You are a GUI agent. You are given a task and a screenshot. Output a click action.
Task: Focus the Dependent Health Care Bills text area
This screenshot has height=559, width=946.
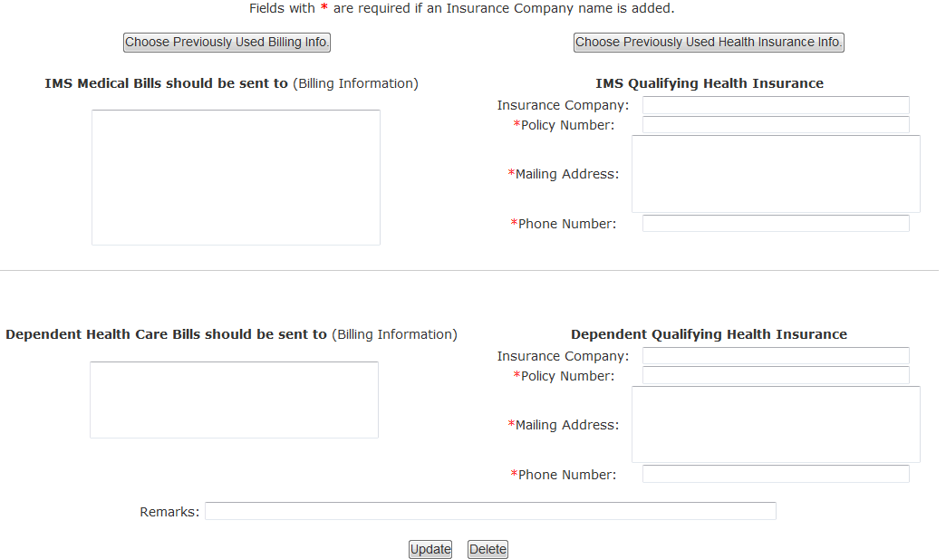pyautogui.click(x=234, y=400)
